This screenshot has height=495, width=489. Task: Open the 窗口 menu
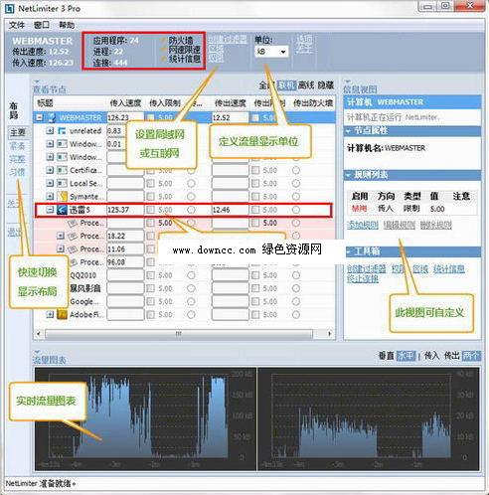click(x=42, y=25)
